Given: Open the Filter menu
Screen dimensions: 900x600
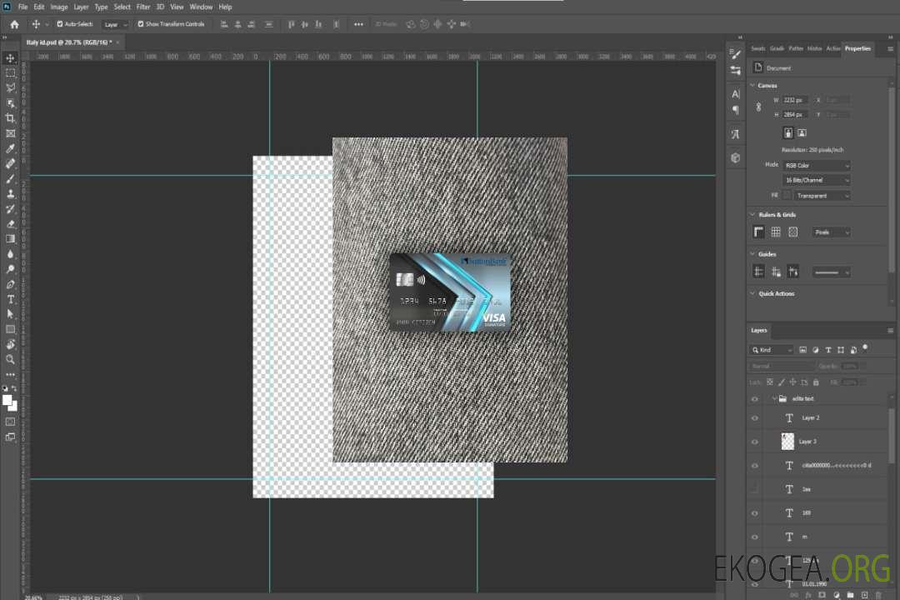Looking at the screenshot, I should pos(143,7).
